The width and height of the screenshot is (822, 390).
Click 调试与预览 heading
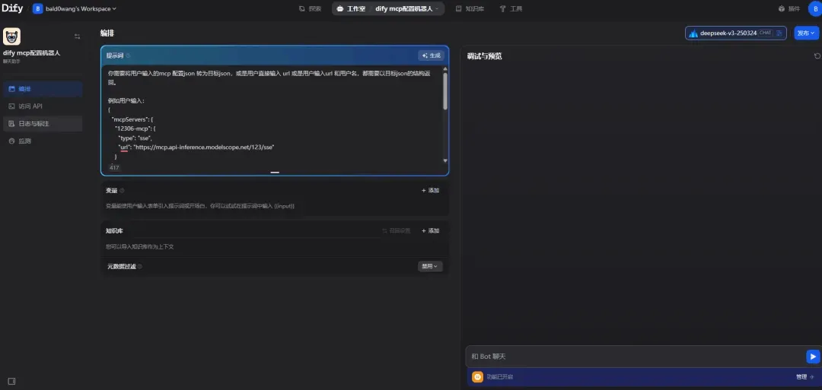pyautogui.click(x=484, y=56)
